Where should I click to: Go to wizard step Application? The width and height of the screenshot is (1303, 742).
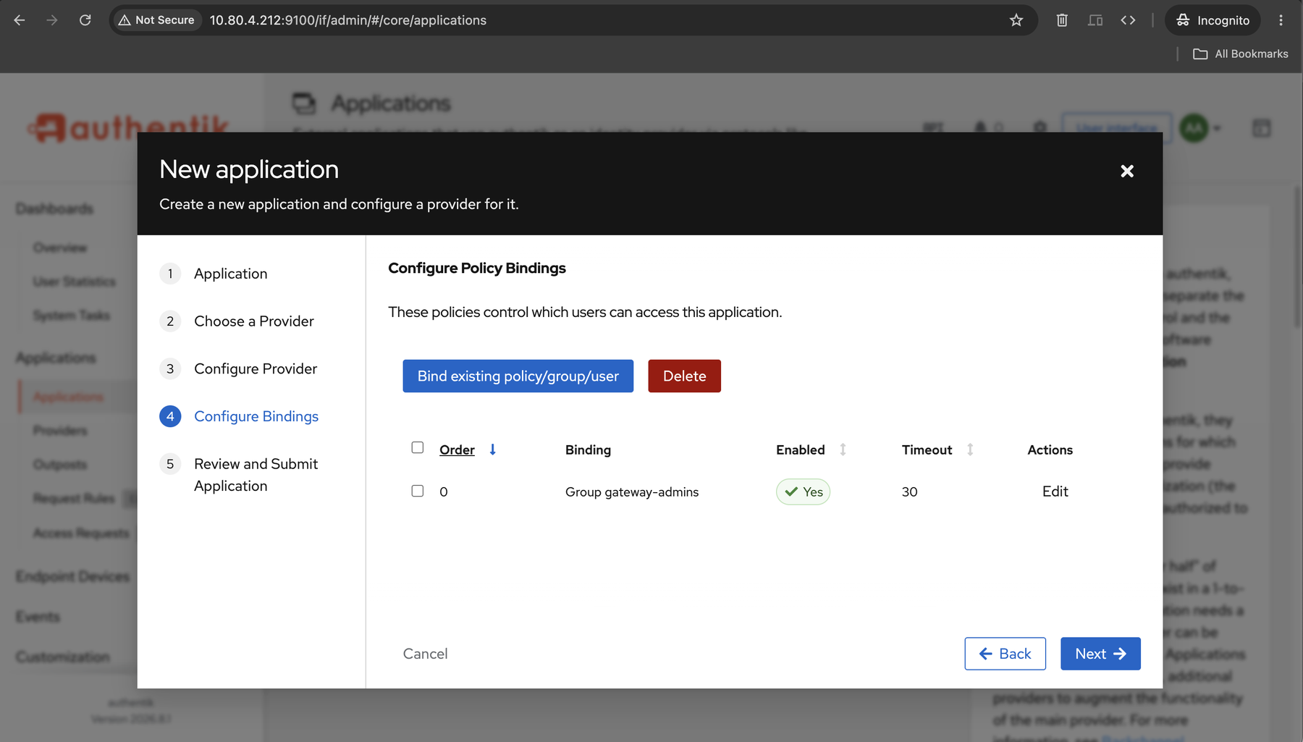coord(230,274)
